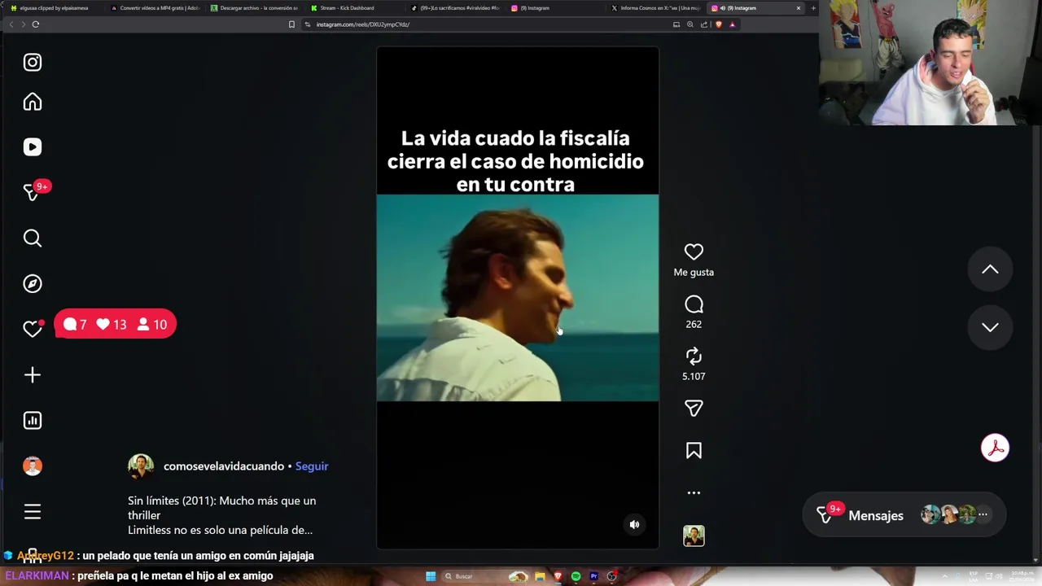This screenshot has width=1042, height=586.
Task: Switch to 'elgusaa clipped by elpaisamexa' tab
Action: point(53,8)
